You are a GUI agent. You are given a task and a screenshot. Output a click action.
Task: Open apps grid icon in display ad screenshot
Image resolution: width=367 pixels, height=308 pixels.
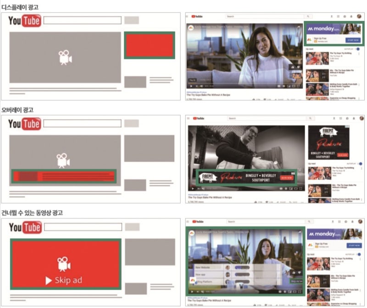coord(338,16)
